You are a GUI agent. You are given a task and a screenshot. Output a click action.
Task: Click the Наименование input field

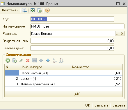pyautogui.click(x=77, y=26)
